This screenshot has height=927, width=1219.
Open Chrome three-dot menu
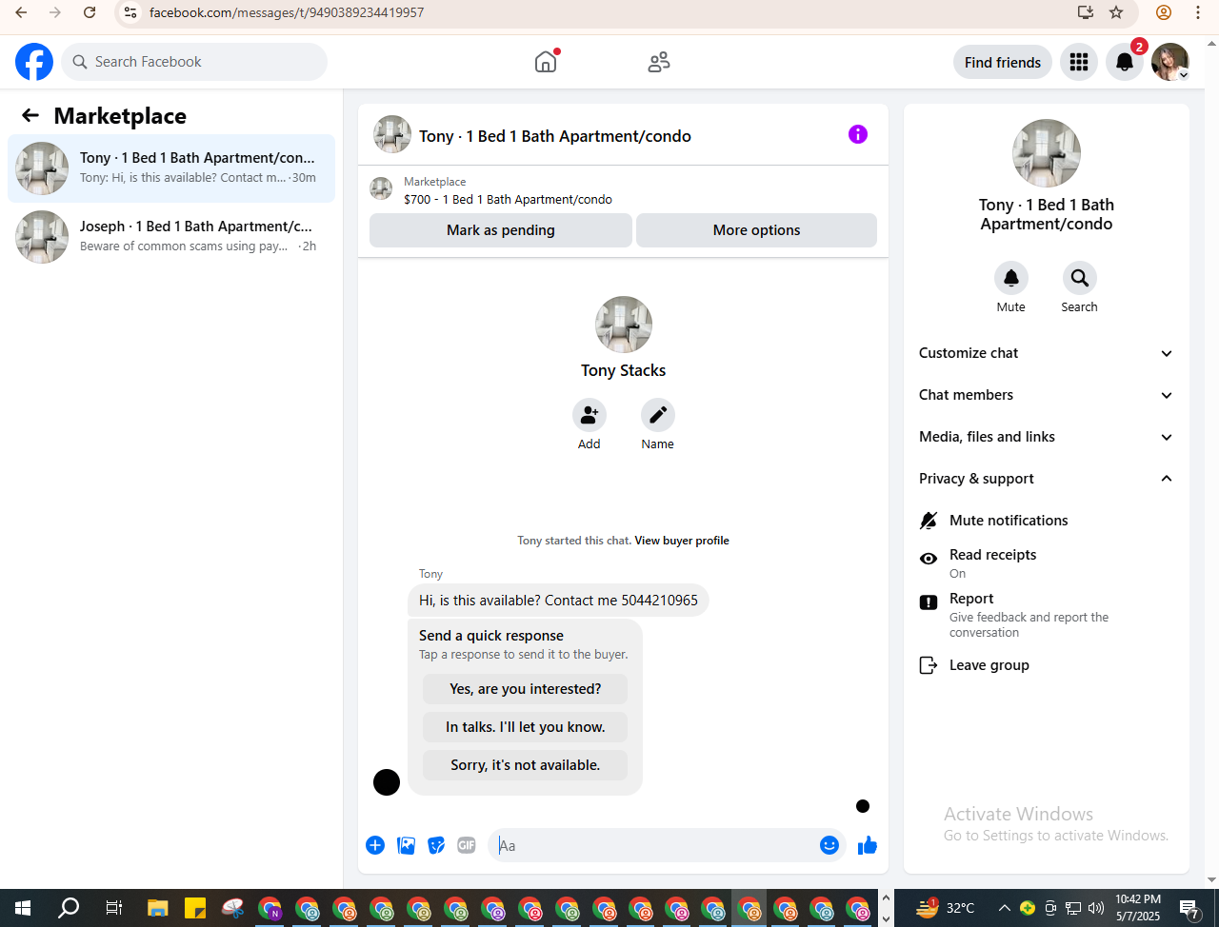click(1198, 12)
